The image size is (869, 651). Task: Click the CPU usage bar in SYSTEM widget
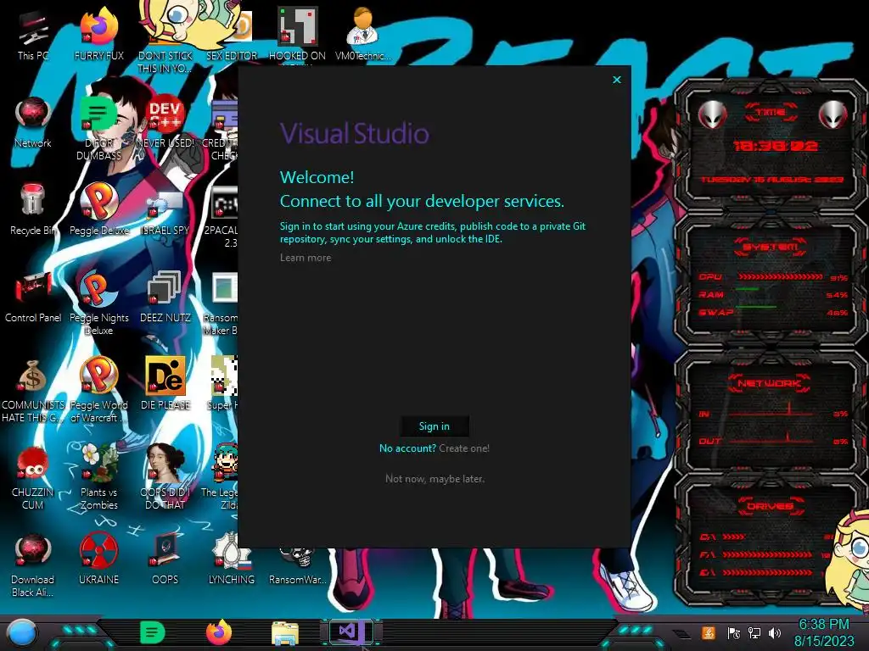[781, 277]
